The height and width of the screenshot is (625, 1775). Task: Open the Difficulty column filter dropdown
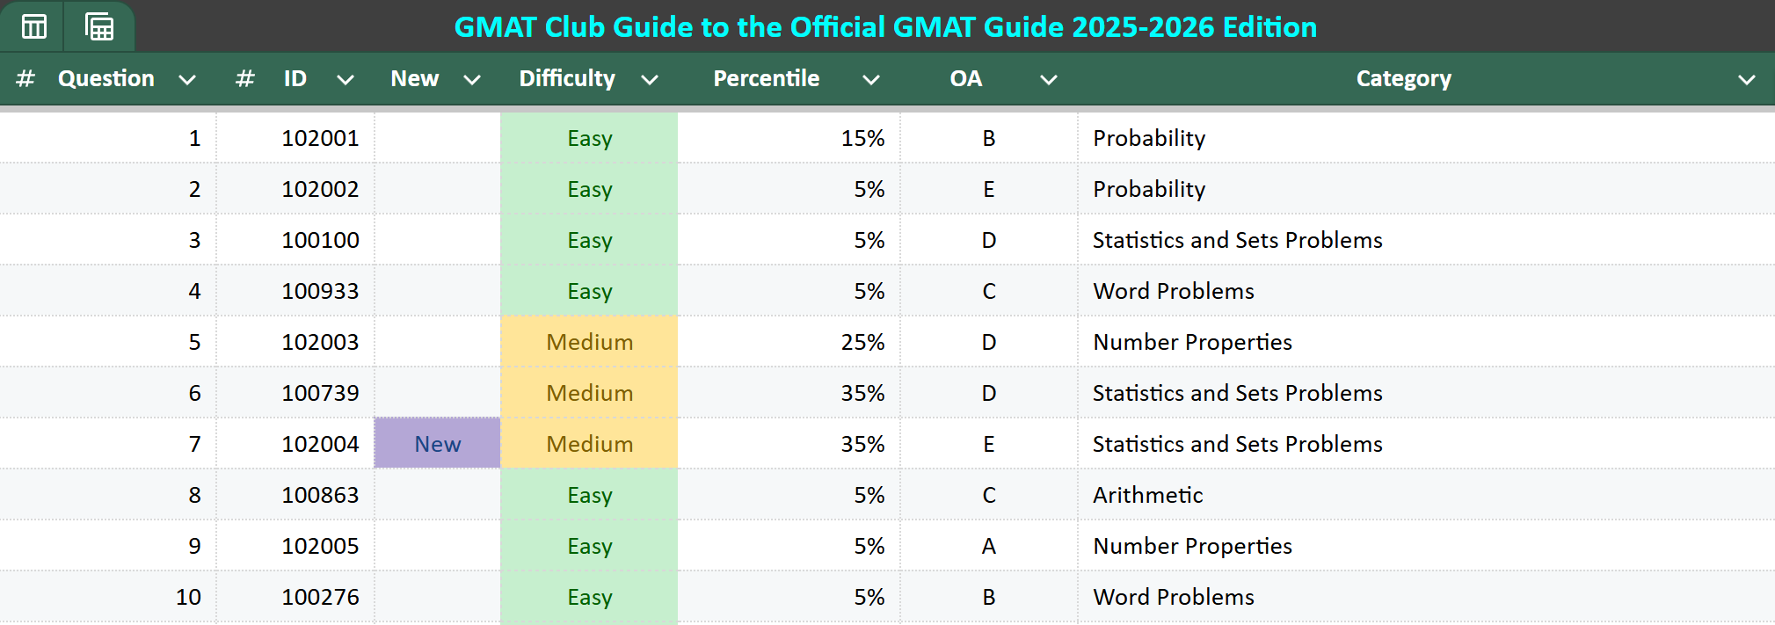coord(650,80)
